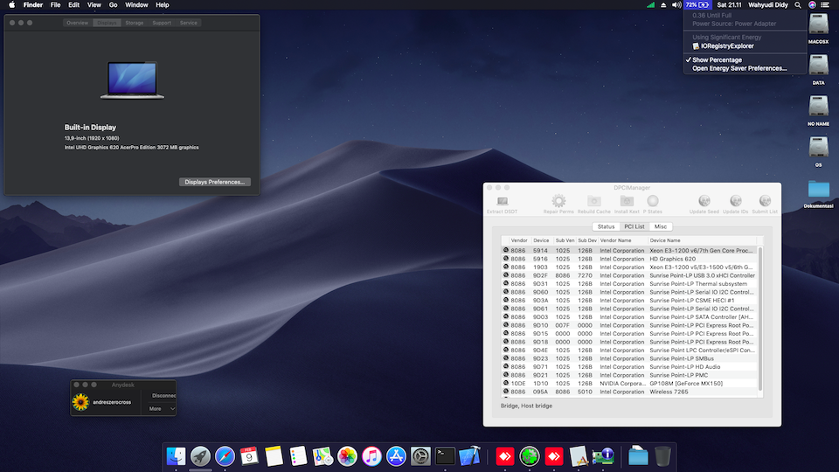Switch to the Misc tab in DPCIManager

pos(661,226)
